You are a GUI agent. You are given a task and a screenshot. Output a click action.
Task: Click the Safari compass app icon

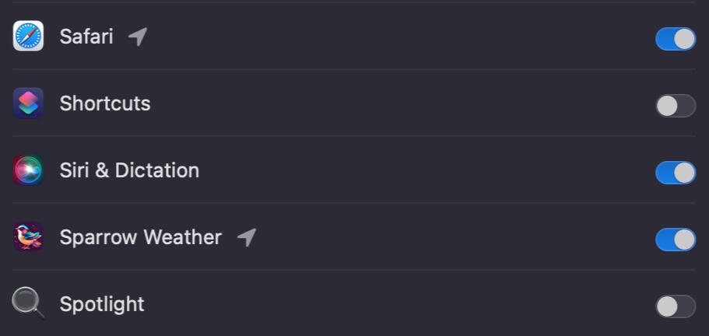tap(28, 37)
